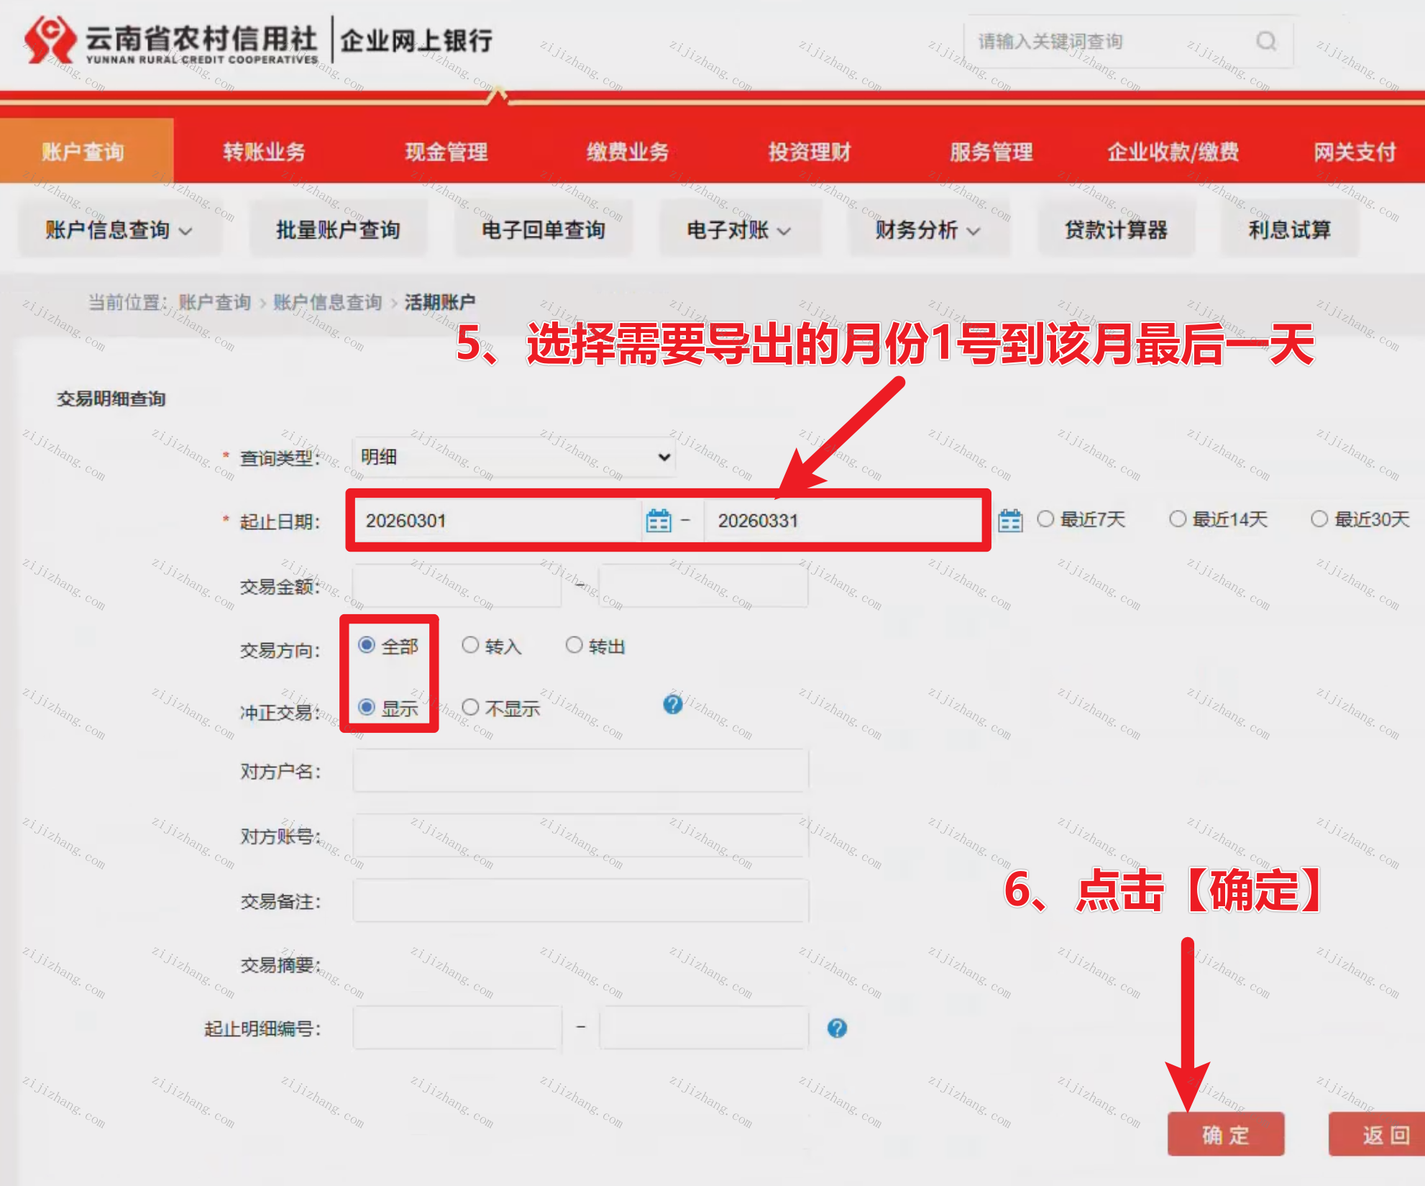Expand the 财务分析 submenu

pyautogui.click(x=927, y=230)
